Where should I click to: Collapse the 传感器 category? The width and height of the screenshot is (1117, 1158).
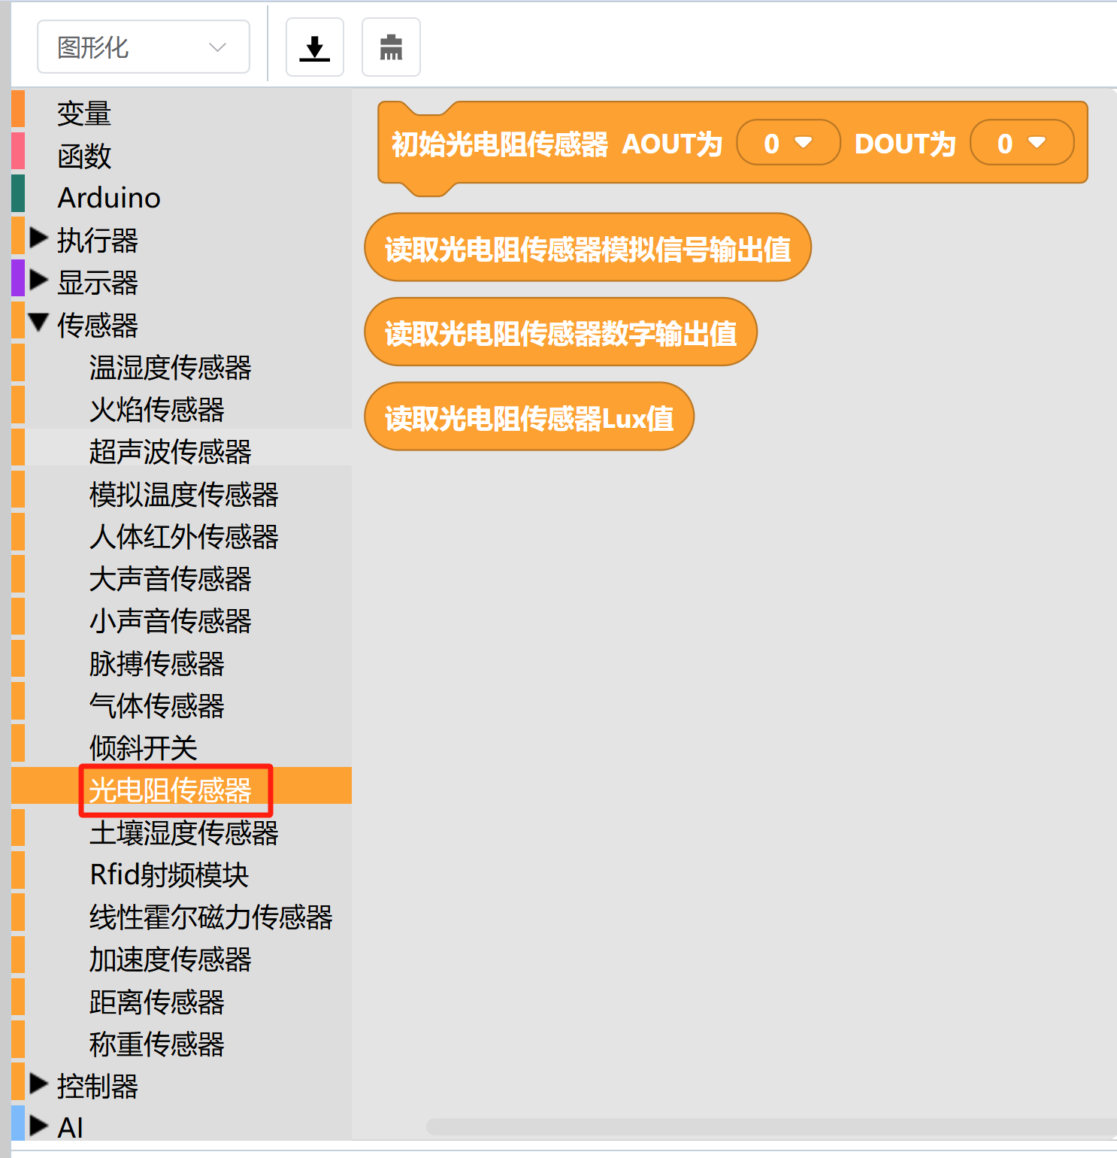[38, 323]
